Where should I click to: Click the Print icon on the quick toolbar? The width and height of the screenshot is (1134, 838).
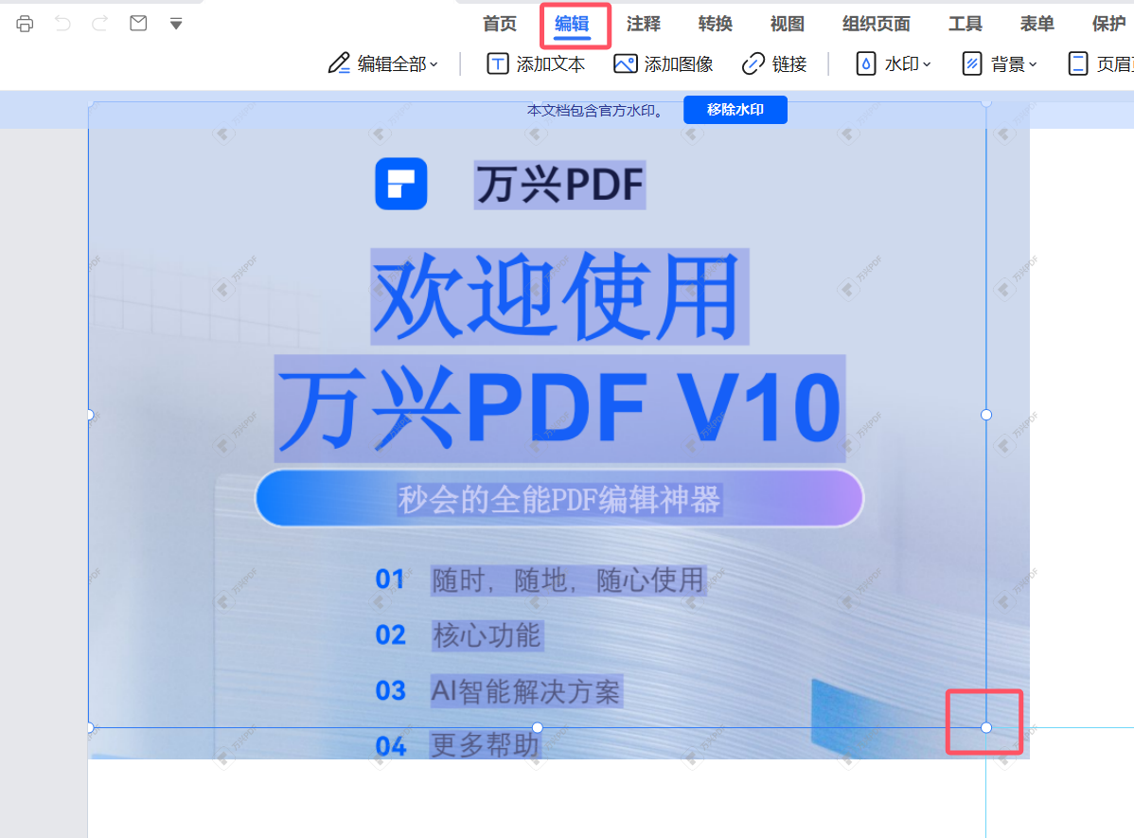[24, 24]
